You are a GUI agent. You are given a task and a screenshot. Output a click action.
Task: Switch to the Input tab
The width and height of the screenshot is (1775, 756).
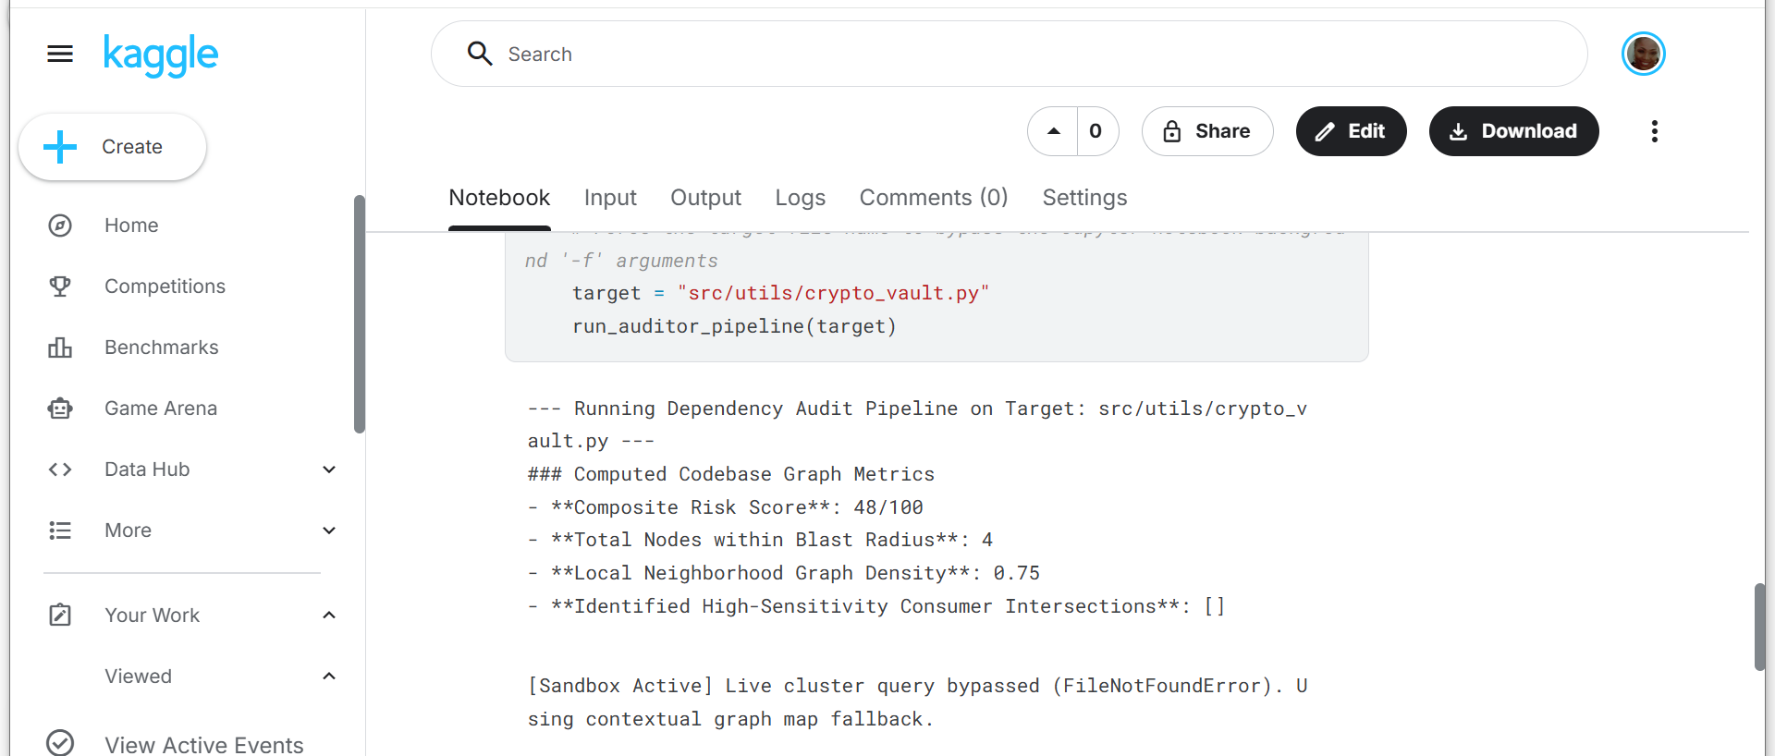[x=610, y=198]
